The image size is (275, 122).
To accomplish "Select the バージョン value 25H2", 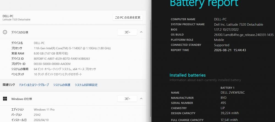I will [37, 115].
